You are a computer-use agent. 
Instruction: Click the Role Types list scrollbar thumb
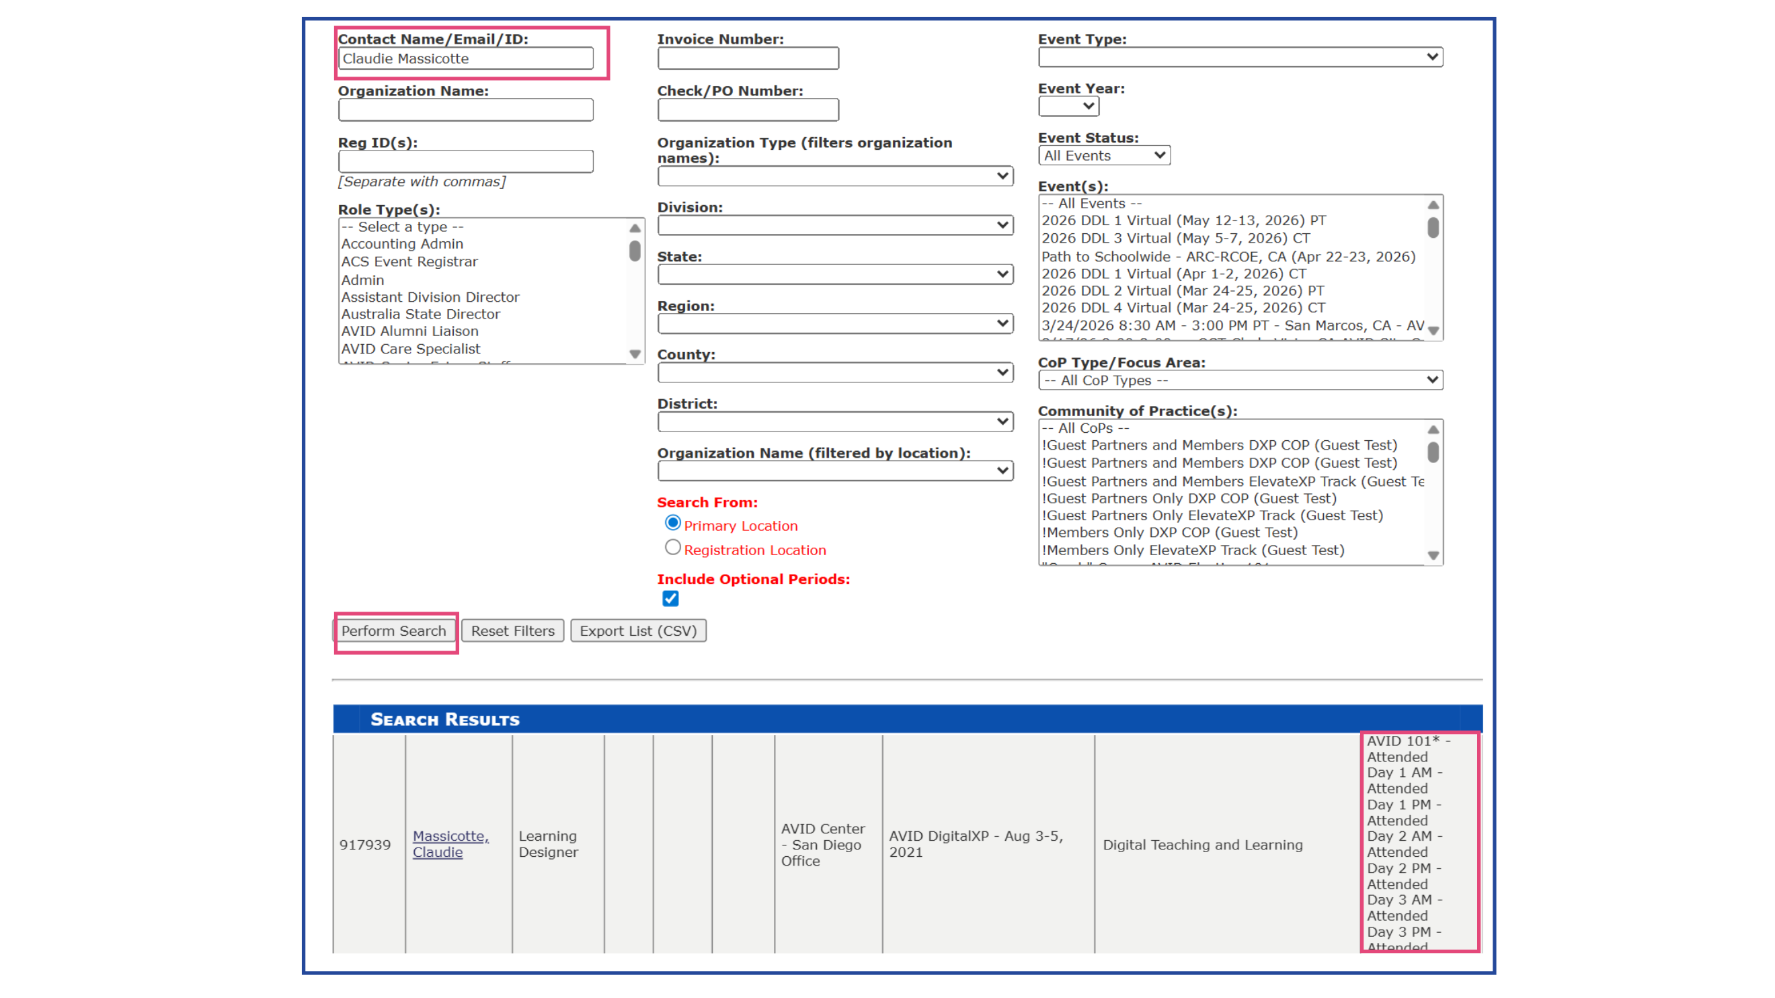[635, 251]
